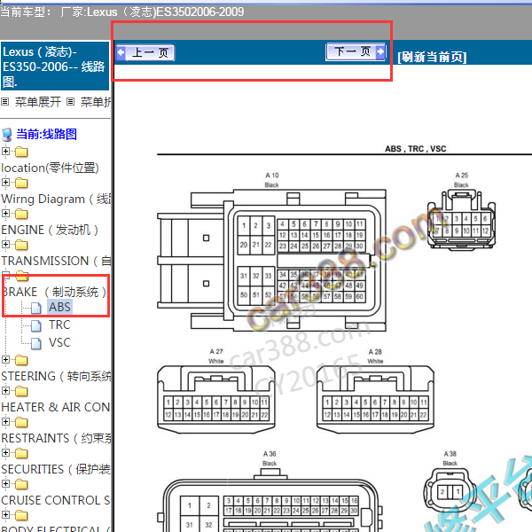Expand the CRUISE CONTROL folder node

[x=5, y=483]
